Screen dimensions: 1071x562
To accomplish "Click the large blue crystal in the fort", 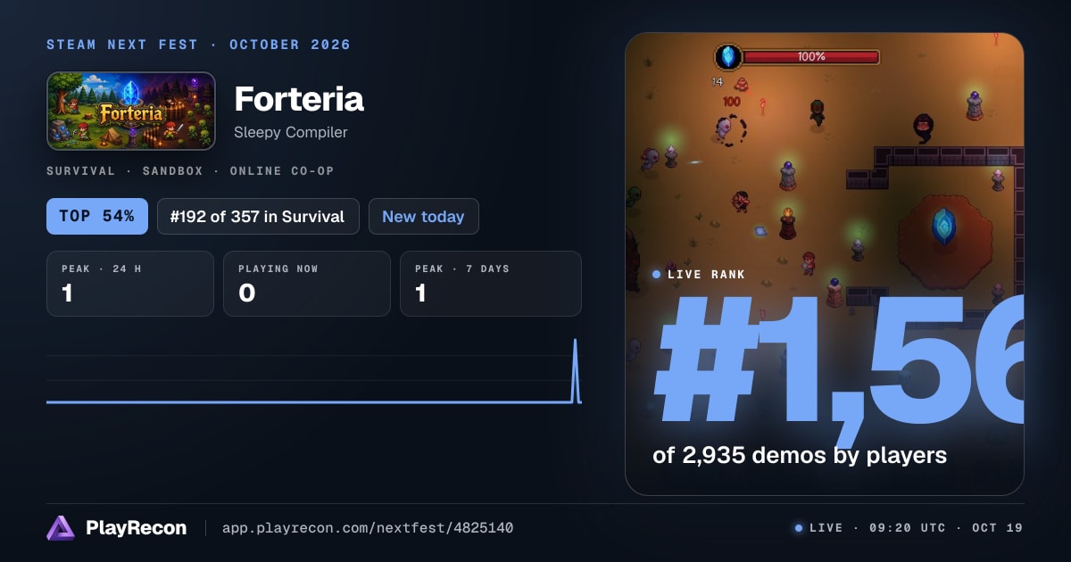I will pos(943,226).
